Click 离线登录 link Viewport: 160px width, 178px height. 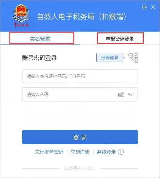point(106,152)
